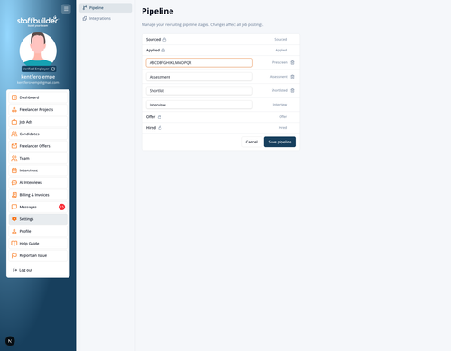Go to Freelancer Offers

38,146
